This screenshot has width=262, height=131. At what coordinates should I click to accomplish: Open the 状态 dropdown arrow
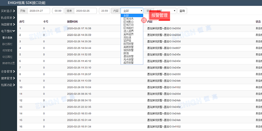tap(175, 11)
